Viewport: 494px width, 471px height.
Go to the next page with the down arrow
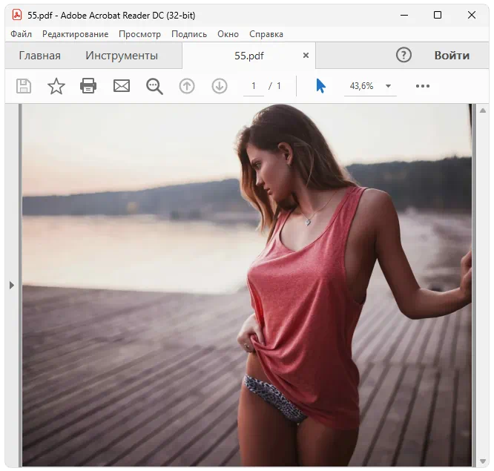(x=220, y=86)
